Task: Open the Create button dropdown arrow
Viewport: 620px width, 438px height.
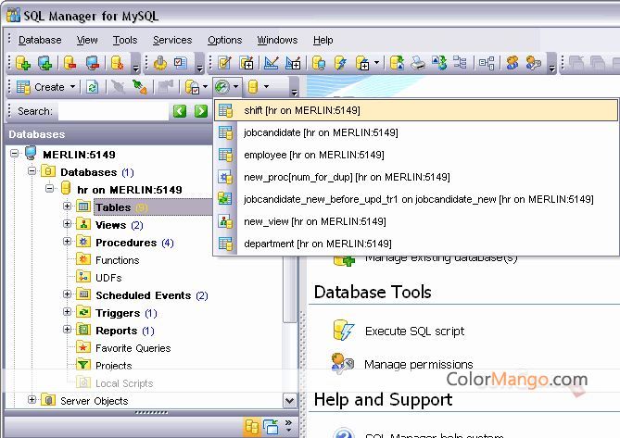Action: click(73, 86)
